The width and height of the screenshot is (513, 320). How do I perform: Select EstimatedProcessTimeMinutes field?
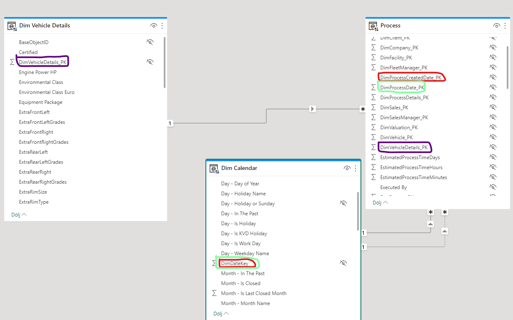point(413,177)
